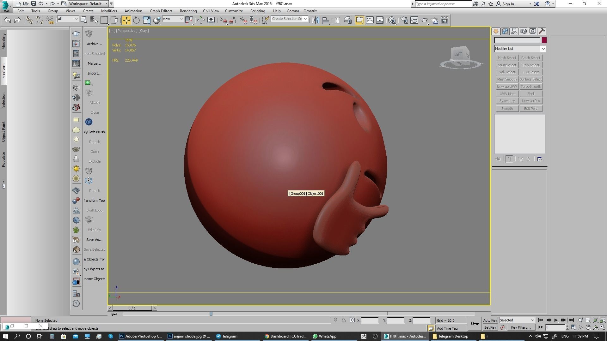Click the time slider 0 / 1 handle

[132, 308]
